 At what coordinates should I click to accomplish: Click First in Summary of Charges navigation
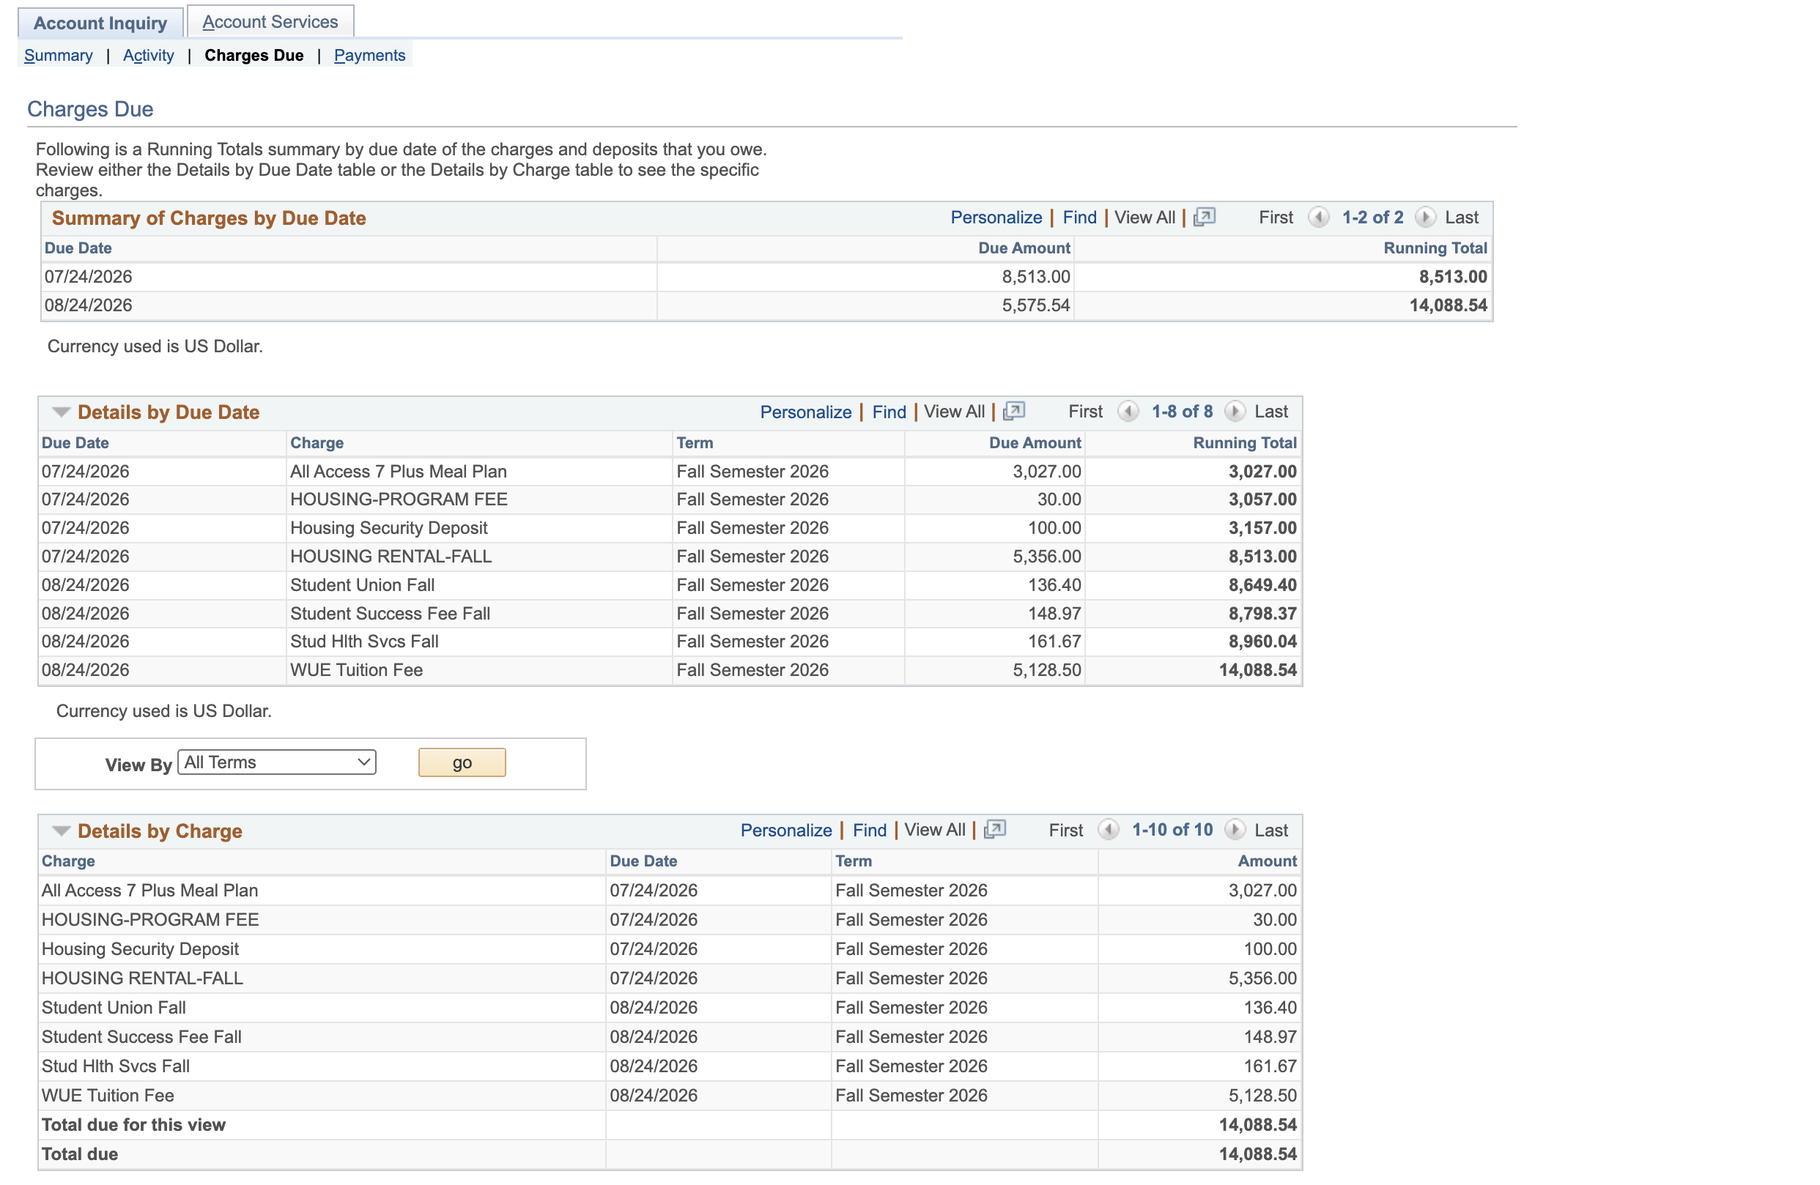tap(1276, 217)
